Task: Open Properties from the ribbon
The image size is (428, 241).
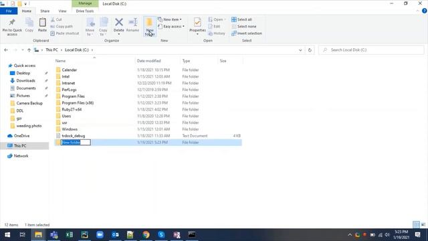Action: [x=197, y=27]
